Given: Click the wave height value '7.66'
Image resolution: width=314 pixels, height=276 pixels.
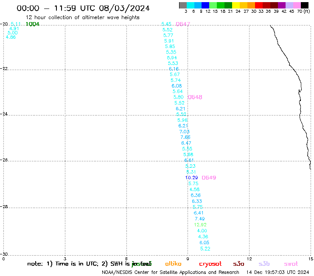Looking at the screenshot, I should [185, 137].
